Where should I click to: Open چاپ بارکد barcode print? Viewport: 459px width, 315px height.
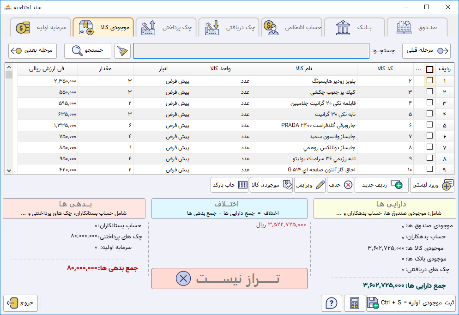click(x=229, y=185)
